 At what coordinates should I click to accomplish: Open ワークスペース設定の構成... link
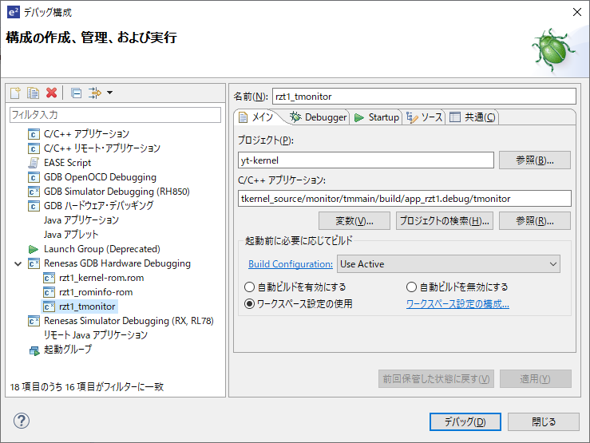(457, 304)
